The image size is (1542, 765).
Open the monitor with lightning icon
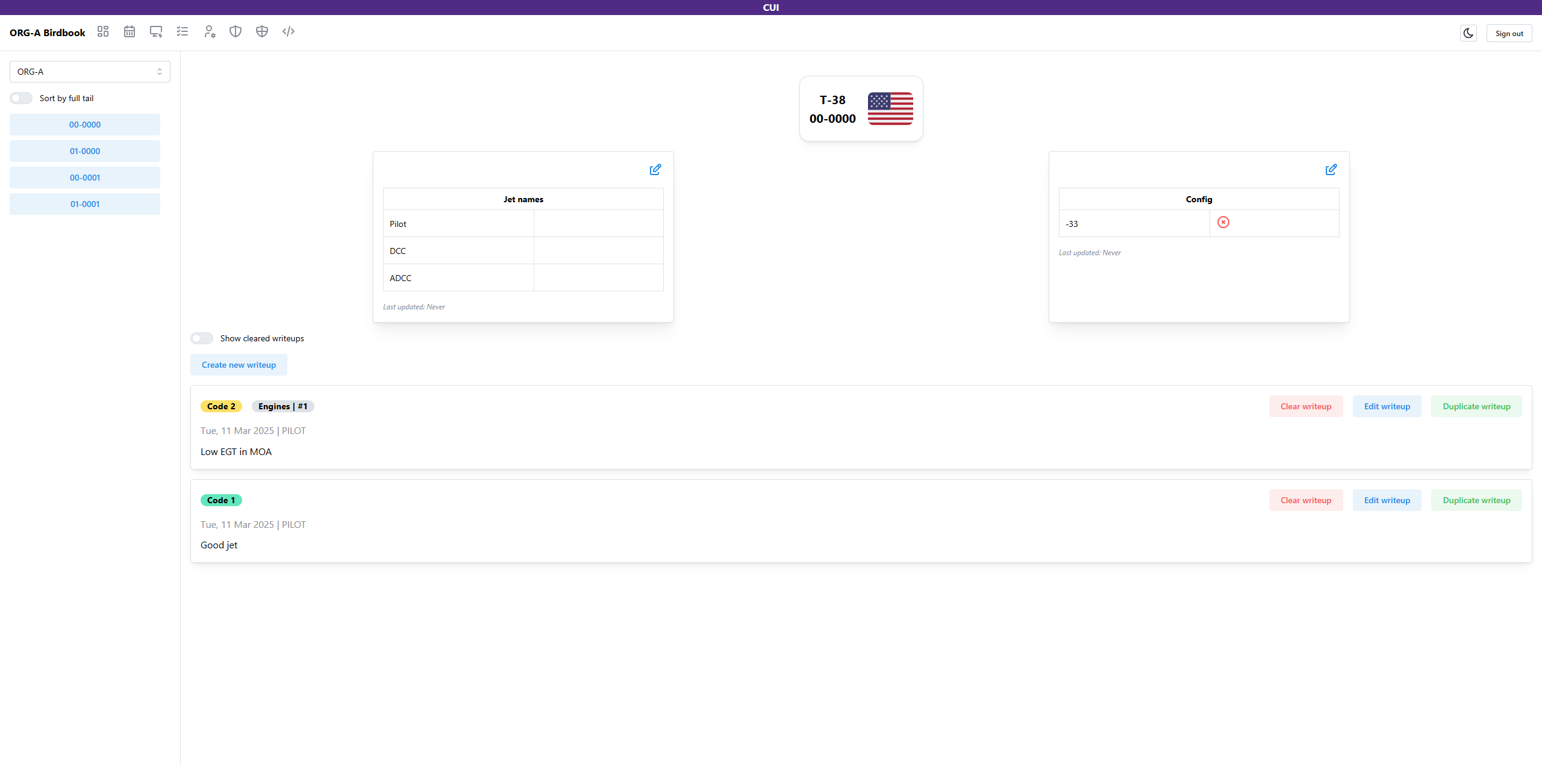coord(156,31)
